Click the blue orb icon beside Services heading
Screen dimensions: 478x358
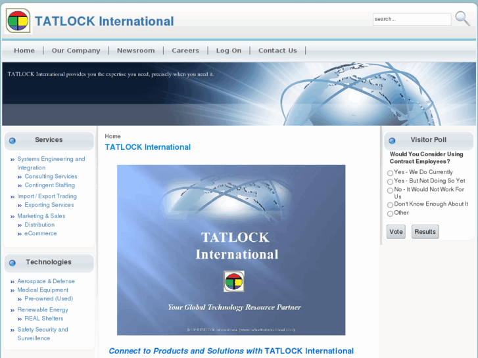point(12,141)
